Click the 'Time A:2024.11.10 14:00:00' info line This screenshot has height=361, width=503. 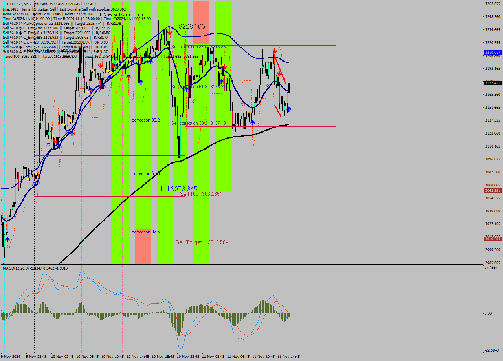(76, 18)
